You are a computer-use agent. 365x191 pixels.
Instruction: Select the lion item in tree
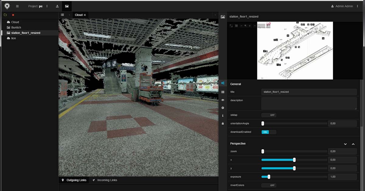(13, 38)
